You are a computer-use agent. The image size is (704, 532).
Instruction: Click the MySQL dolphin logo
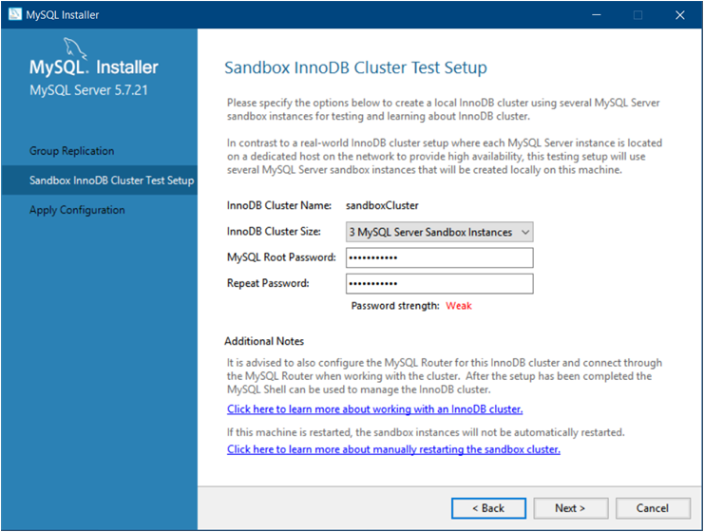[75, 47]
